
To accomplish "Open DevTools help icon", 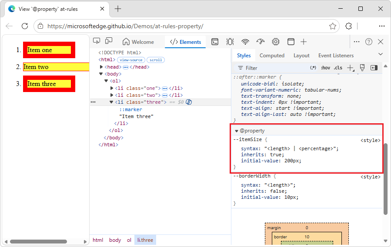I will (x=368, y=42).
